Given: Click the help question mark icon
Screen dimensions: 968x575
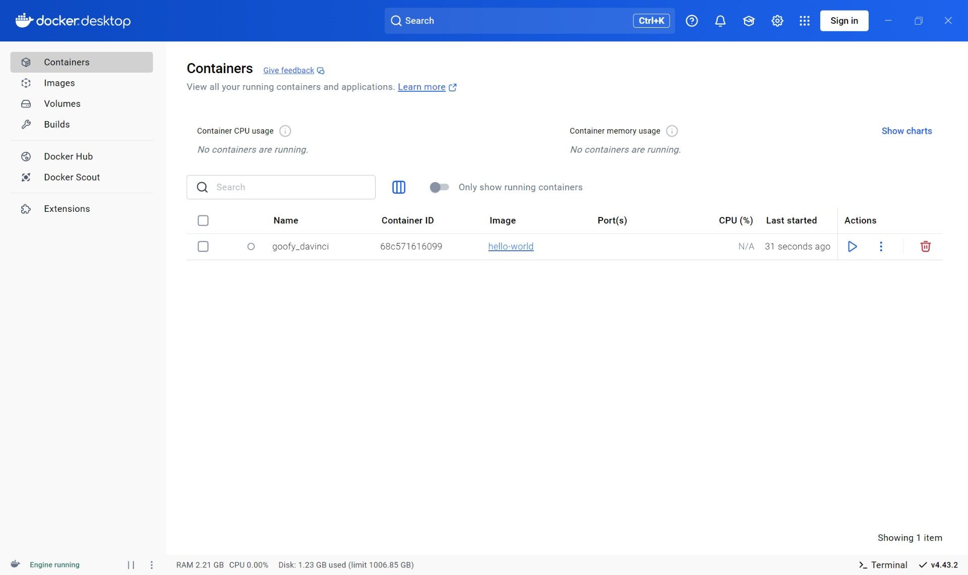Looking at the screenshot, I should 692,21.
